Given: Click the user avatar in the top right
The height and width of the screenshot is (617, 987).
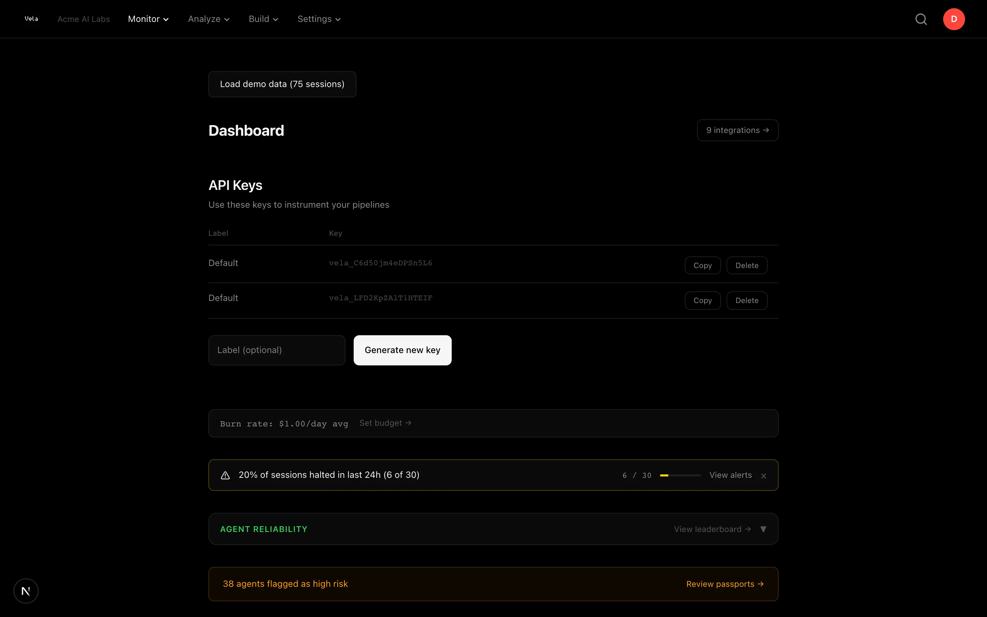Looking at the screenshot, I should pyautogui.click(x=953, y=19).
